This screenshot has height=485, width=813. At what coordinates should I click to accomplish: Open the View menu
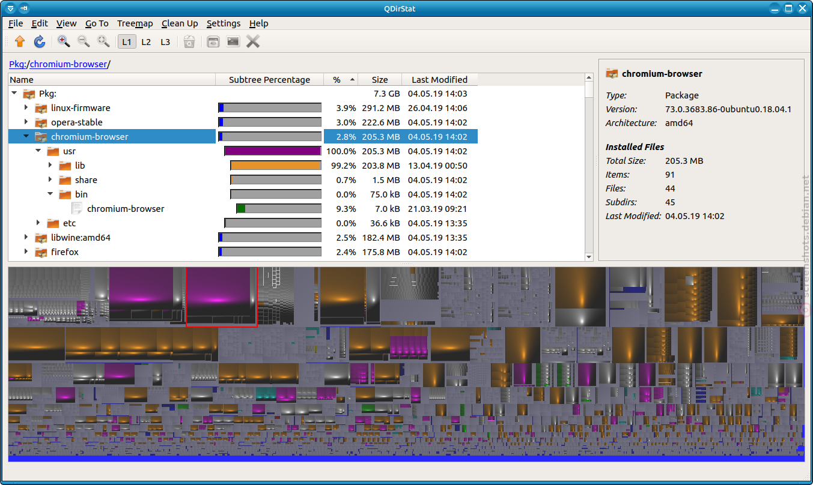(x=66, y=23)
